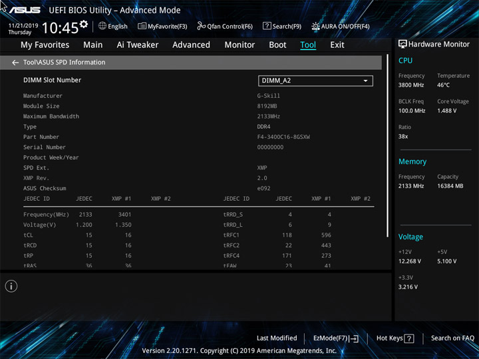Screen dimensions: 479x359
Task: Switch to Ai Tweaker tab
Action: point(138,45)
